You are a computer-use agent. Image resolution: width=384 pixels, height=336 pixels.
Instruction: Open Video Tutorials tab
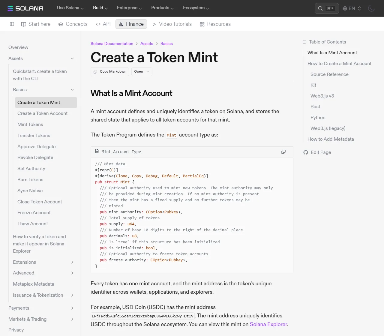click(x=172, y=24)
